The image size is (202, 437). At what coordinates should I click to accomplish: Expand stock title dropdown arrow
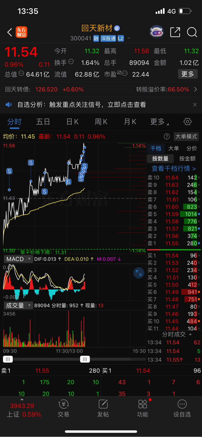pos(129,38)
